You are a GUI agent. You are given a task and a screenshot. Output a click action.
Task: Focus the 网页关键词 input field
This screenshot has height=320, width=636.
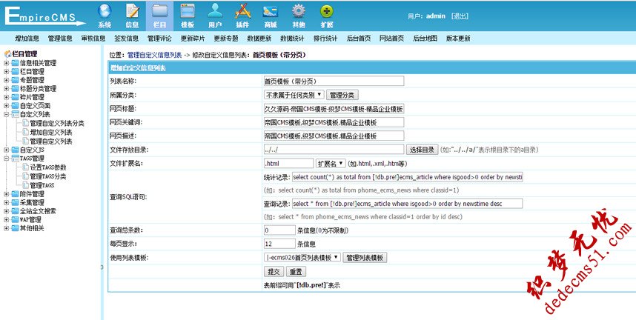tap(334, 122)
